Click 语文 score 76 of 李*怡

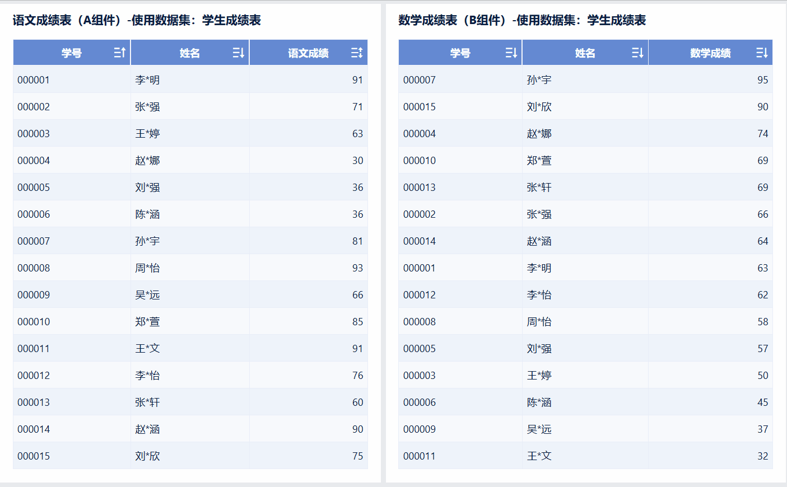click(x=357, y=376)
